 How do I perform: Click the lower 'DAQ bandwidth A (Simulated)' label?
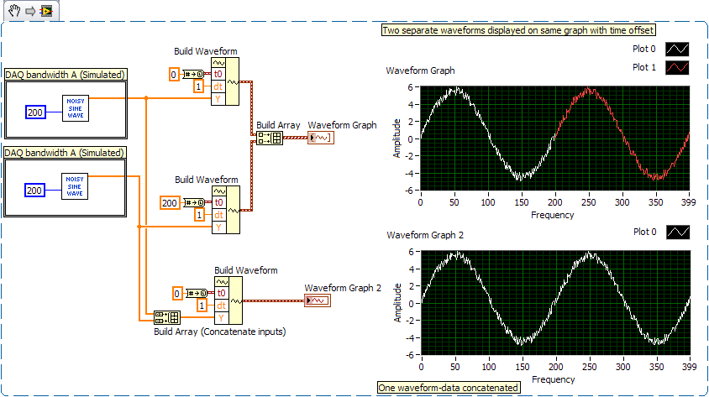pyautogui.click(x=64, y=153)
